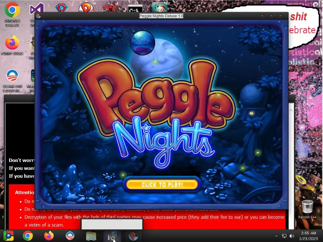
Task: Open the command prompt desktop icon
Action: coord(135,9)
